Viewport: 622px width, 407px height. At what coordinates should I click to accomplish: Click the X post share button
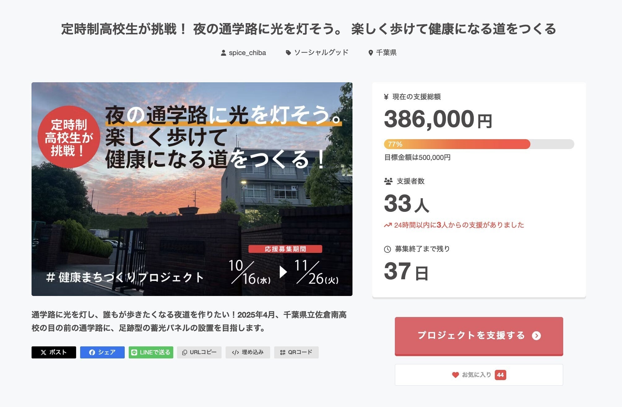tap(54, 352)
